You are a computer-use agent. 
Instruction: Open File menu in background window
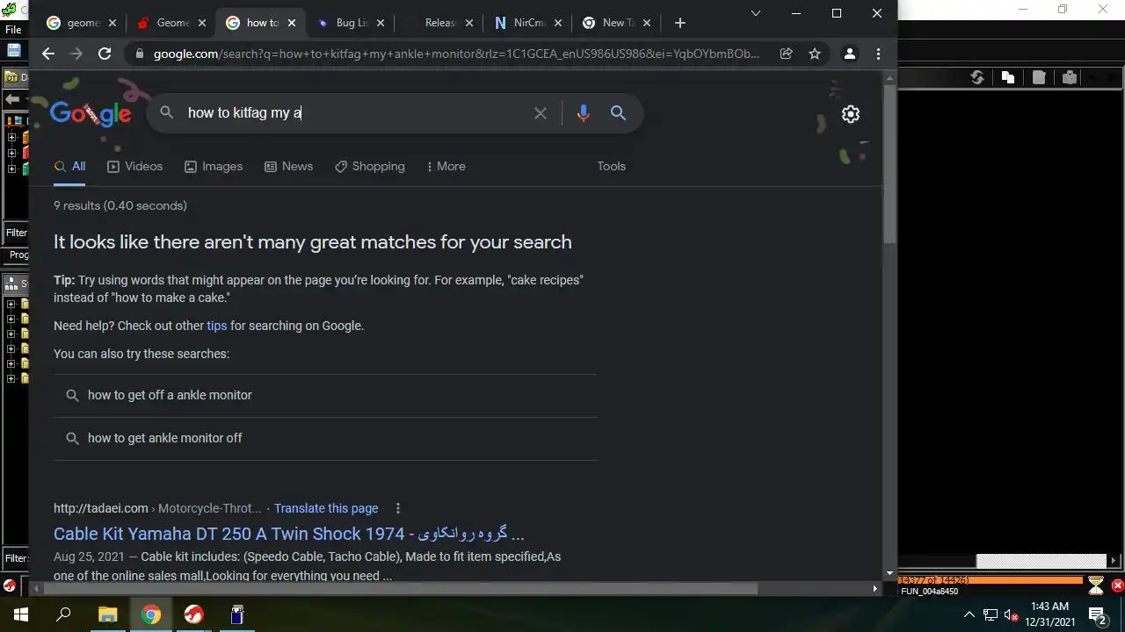pyautogui.click(x=13, y=30)
